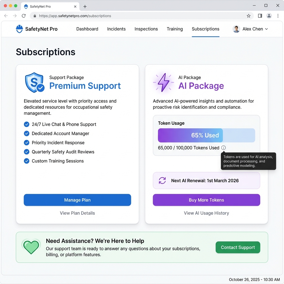Bookmark this page with the star icon
Image resolution: width=284 pixels, height=284 pixels.
[248, 16]
